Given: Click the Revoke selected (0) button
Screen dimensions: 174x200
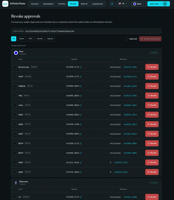Looking at the screenshot, I should [150, 39].
